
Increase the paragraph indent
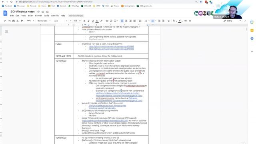pos(163,21)
